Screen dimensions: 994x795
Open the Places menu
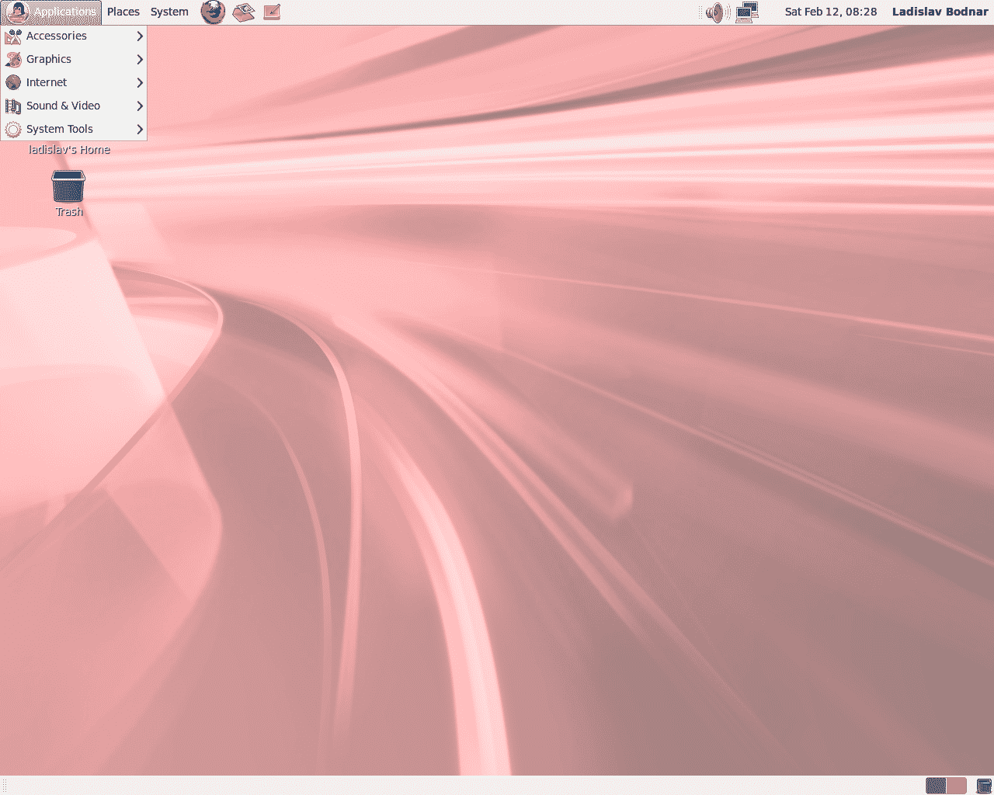(123, 12)
